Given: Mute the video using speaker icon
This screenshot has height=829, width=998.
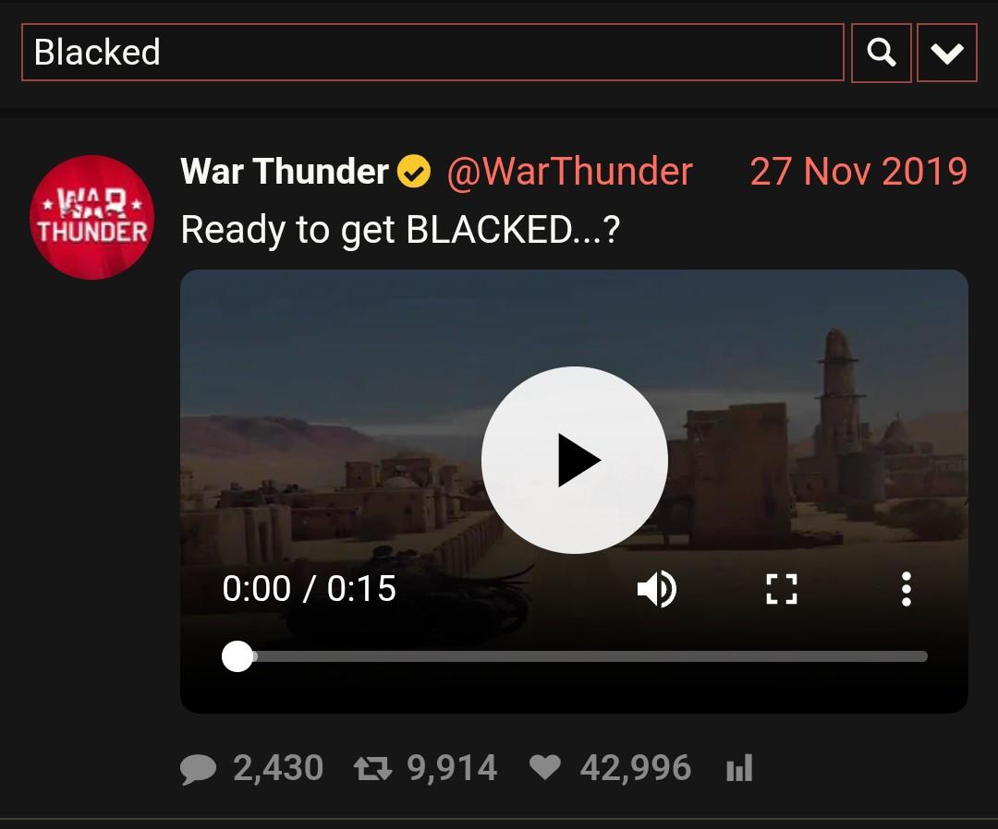Looking at the screenshot, I should click(656, 589).
